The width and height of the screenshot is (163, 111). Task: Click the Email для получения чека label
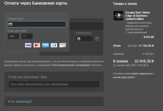pos(28,77)
